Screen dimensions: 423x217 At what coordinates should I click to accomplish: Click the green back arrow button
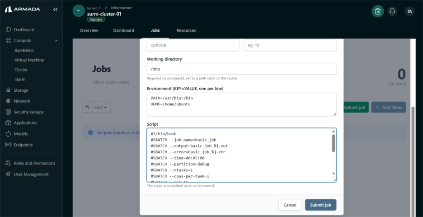[x=79, y=11]
